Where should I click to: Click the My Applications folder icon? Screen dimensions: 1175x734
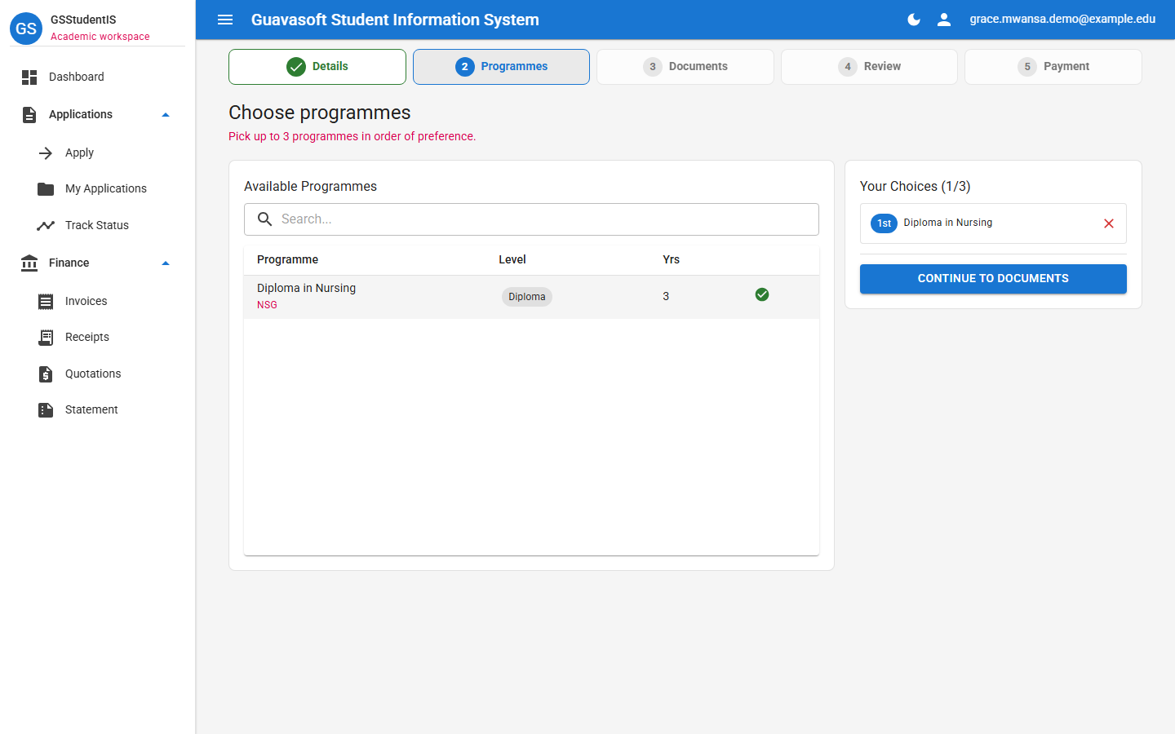pyautogui.click(x=46, y=189)
